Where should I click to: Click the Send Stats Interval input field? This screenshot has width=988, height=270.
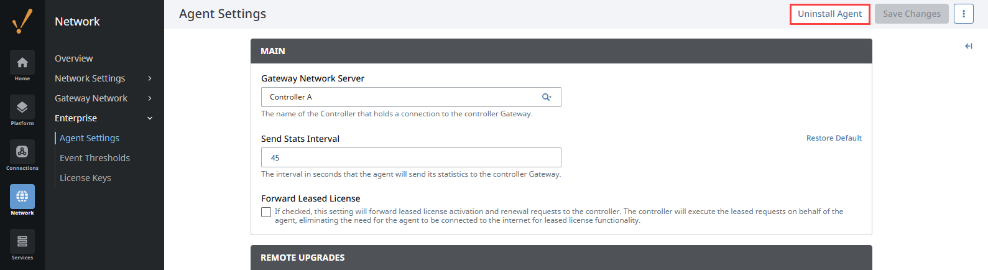pyautogui.click(x=411, y=157)
